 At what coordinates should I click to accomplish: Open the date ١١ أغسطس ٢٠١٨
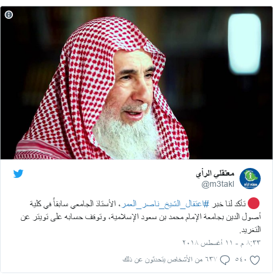(208, 243)
